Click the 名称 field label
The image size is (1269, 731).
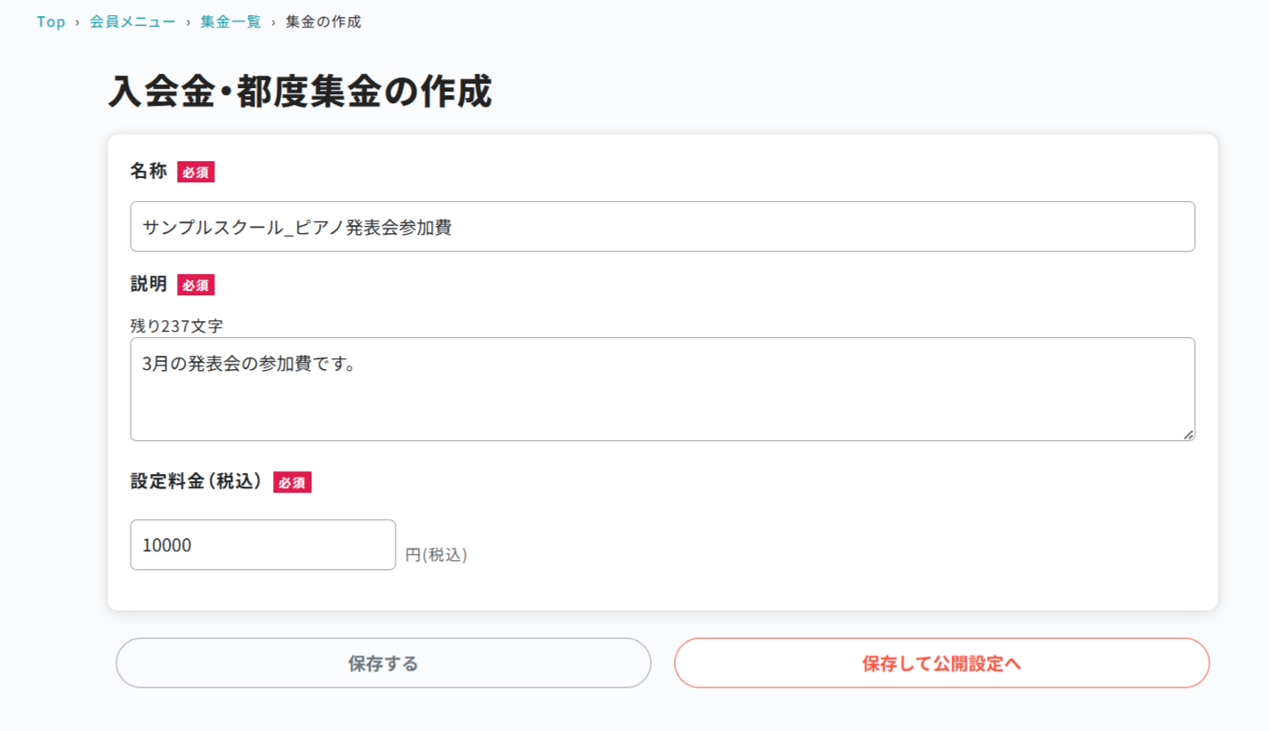pyautogui.click(x=149, y=172)
